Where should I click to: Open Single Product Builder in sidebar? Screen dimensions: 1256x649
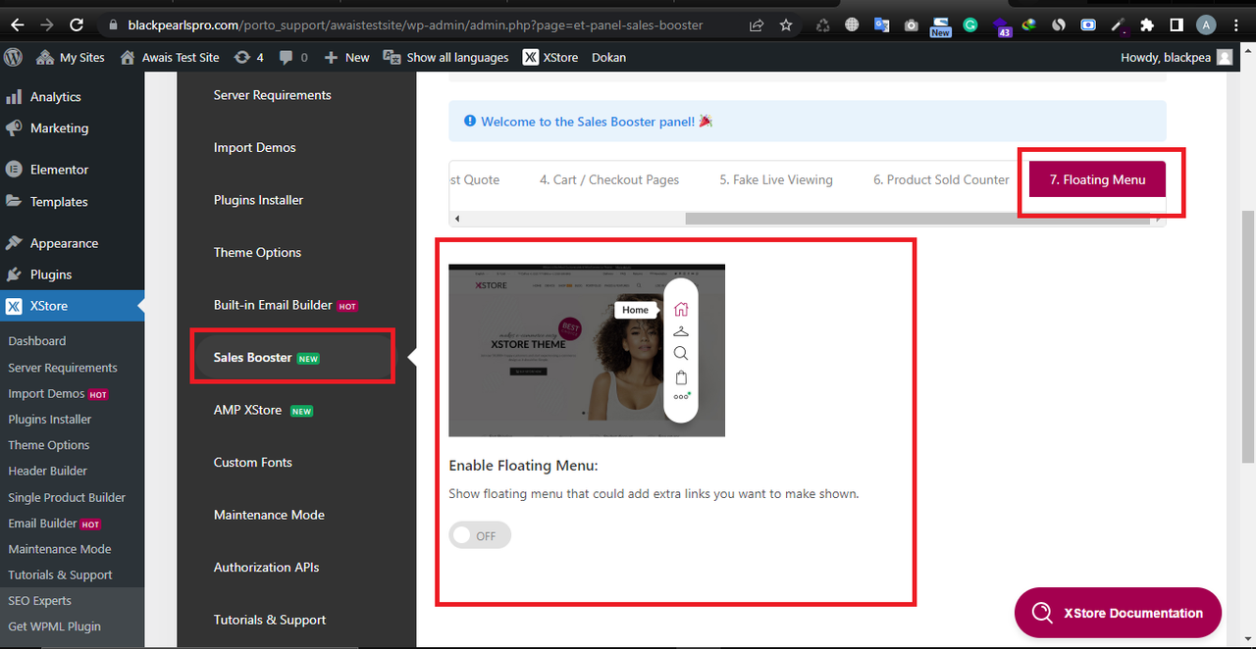(x=67, y=497)
